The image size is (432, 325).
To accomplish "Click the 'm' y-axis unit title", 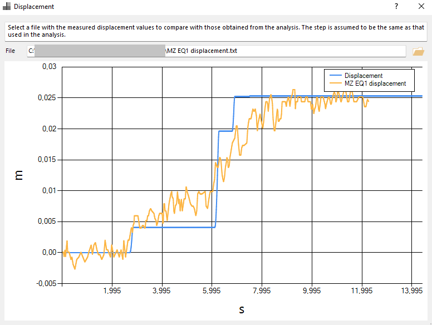I will 19,175.
